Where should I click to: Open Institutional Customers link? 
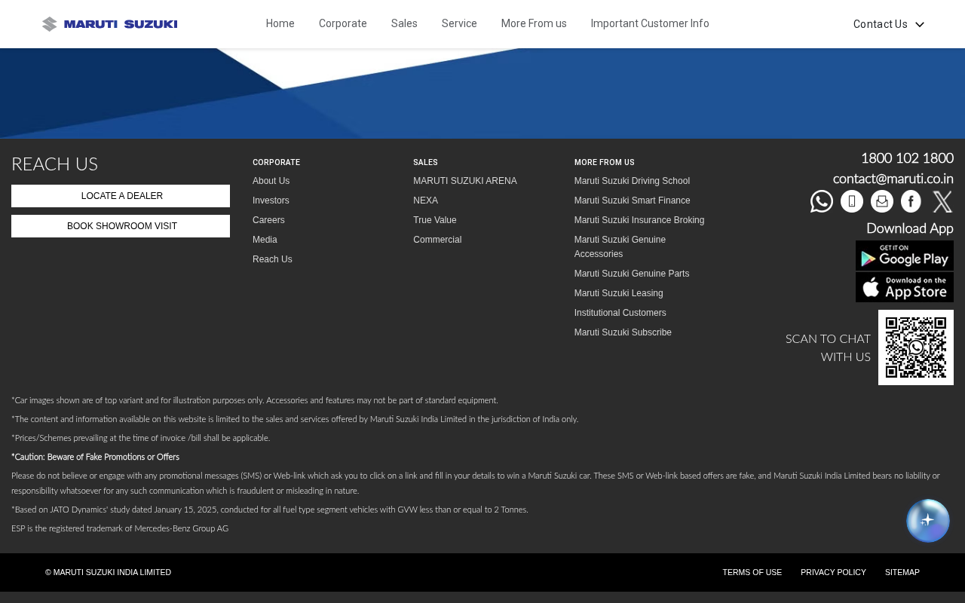point(620,313)
